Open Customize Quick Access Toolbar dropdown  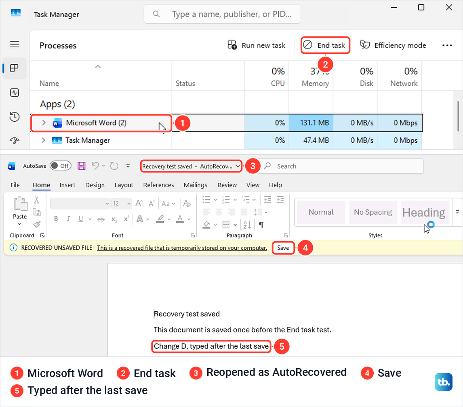click(x=128, y=166)
